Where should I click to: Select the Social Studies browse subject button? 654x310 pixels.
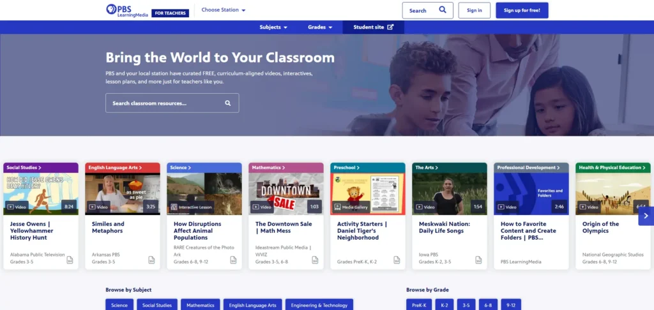[157, 305]
